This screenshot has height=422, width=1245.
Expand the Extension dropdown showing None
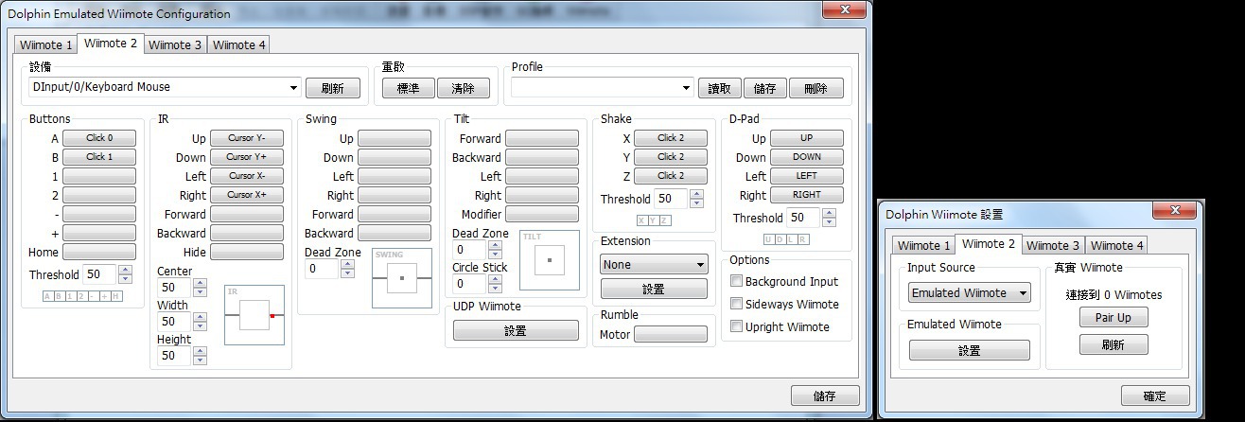(x=654, y=264)
